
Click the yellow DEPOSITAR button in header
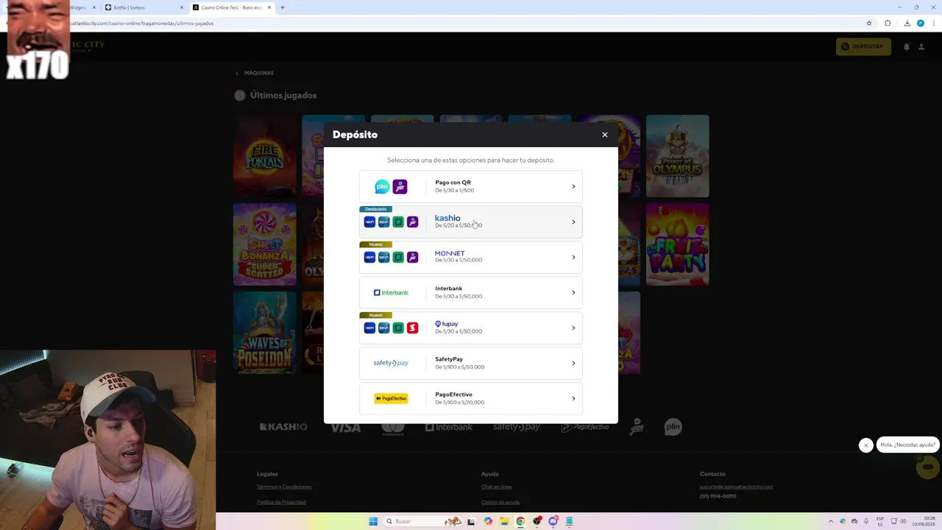pyautogui.click(x=863, y=46)
